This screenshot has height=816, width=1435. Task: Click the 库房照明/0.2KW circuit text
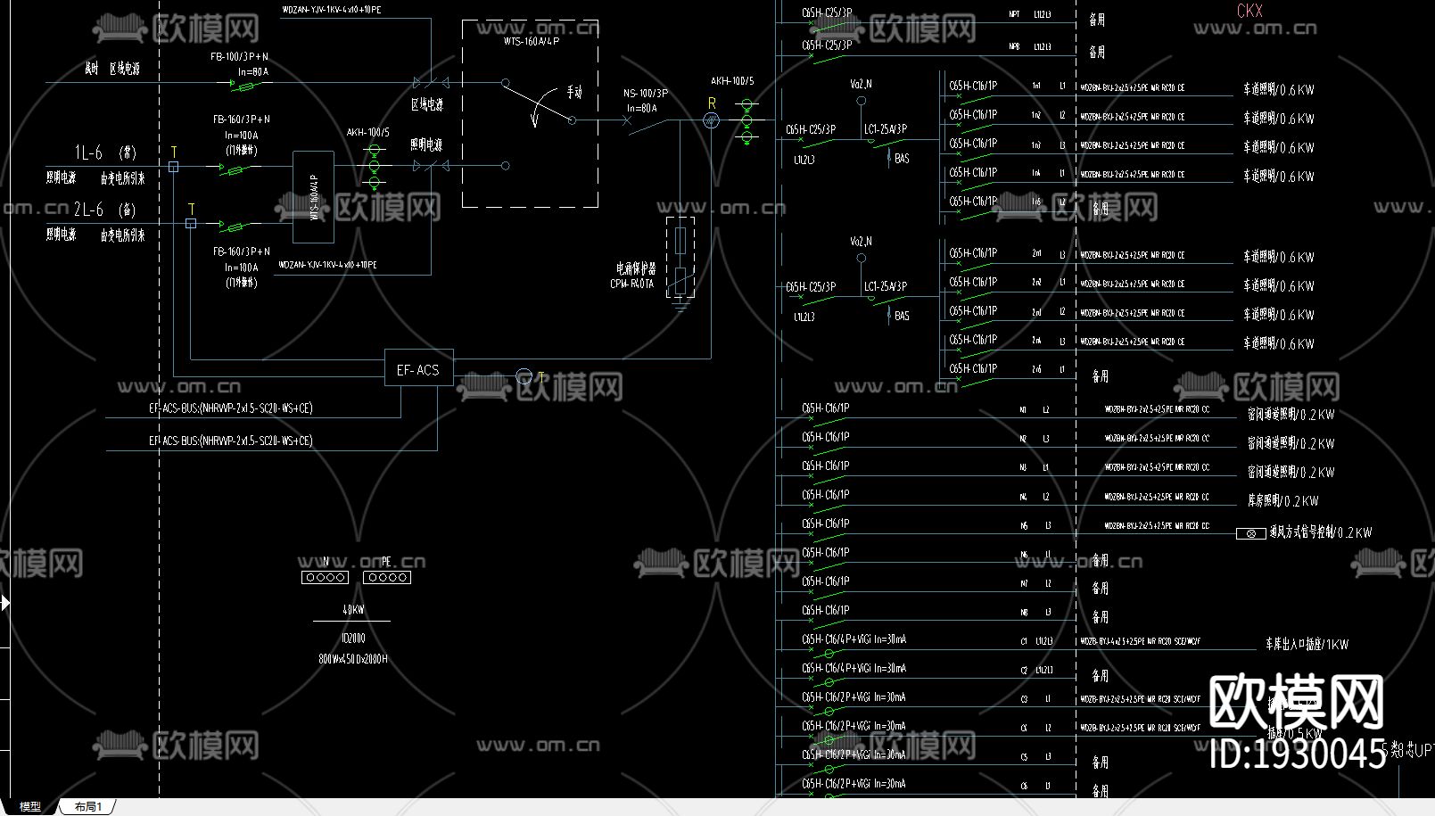click(1282, 500)
